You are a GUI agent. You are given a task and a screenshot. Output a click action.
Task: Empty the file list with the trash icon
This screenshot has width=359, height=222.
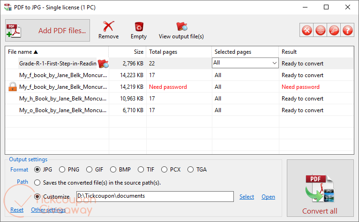tap(139, 27)
